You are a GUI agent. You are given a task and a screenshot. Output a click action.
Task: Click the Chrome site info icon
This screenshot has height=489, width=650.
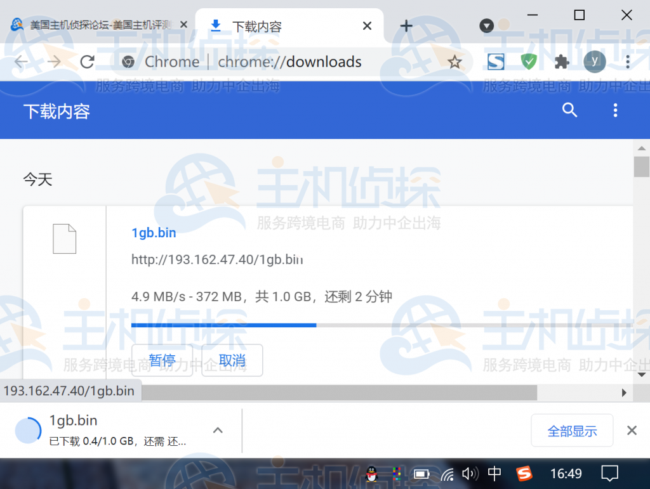(x=128, y=62)
